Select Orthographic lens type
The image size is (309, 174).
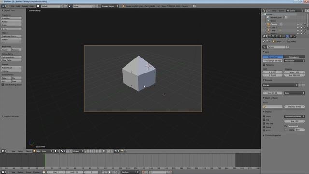tap(294, 57)
